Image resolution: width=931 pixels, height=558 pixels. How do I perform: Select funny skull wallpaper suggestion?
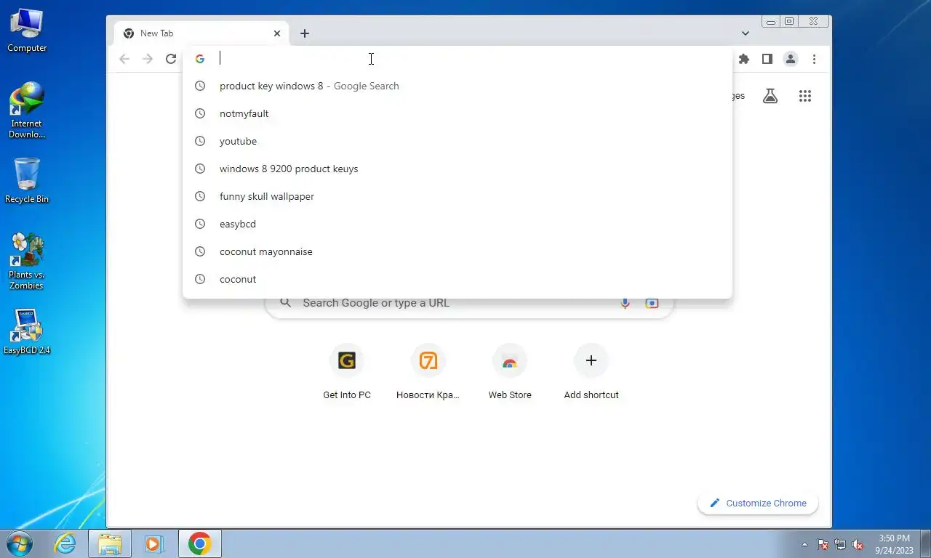point(457,196)
